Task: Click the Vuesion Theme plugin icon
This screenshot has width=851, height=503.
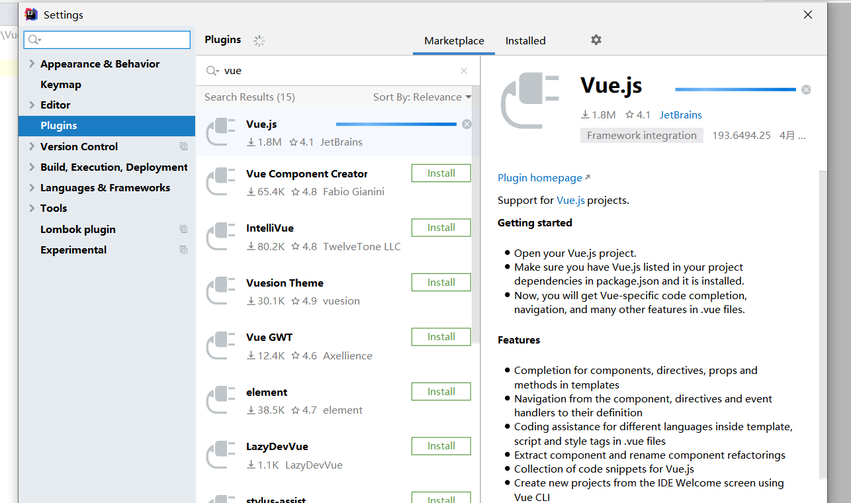Action: tap(221, 291)
